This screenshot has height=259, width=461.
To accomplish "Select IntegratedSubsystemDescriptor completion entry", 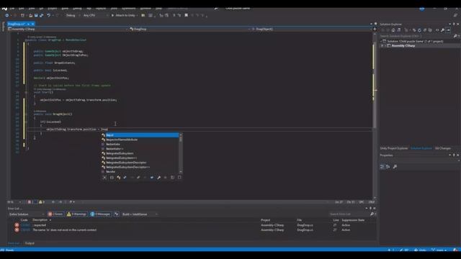I will tap(140, 163).
